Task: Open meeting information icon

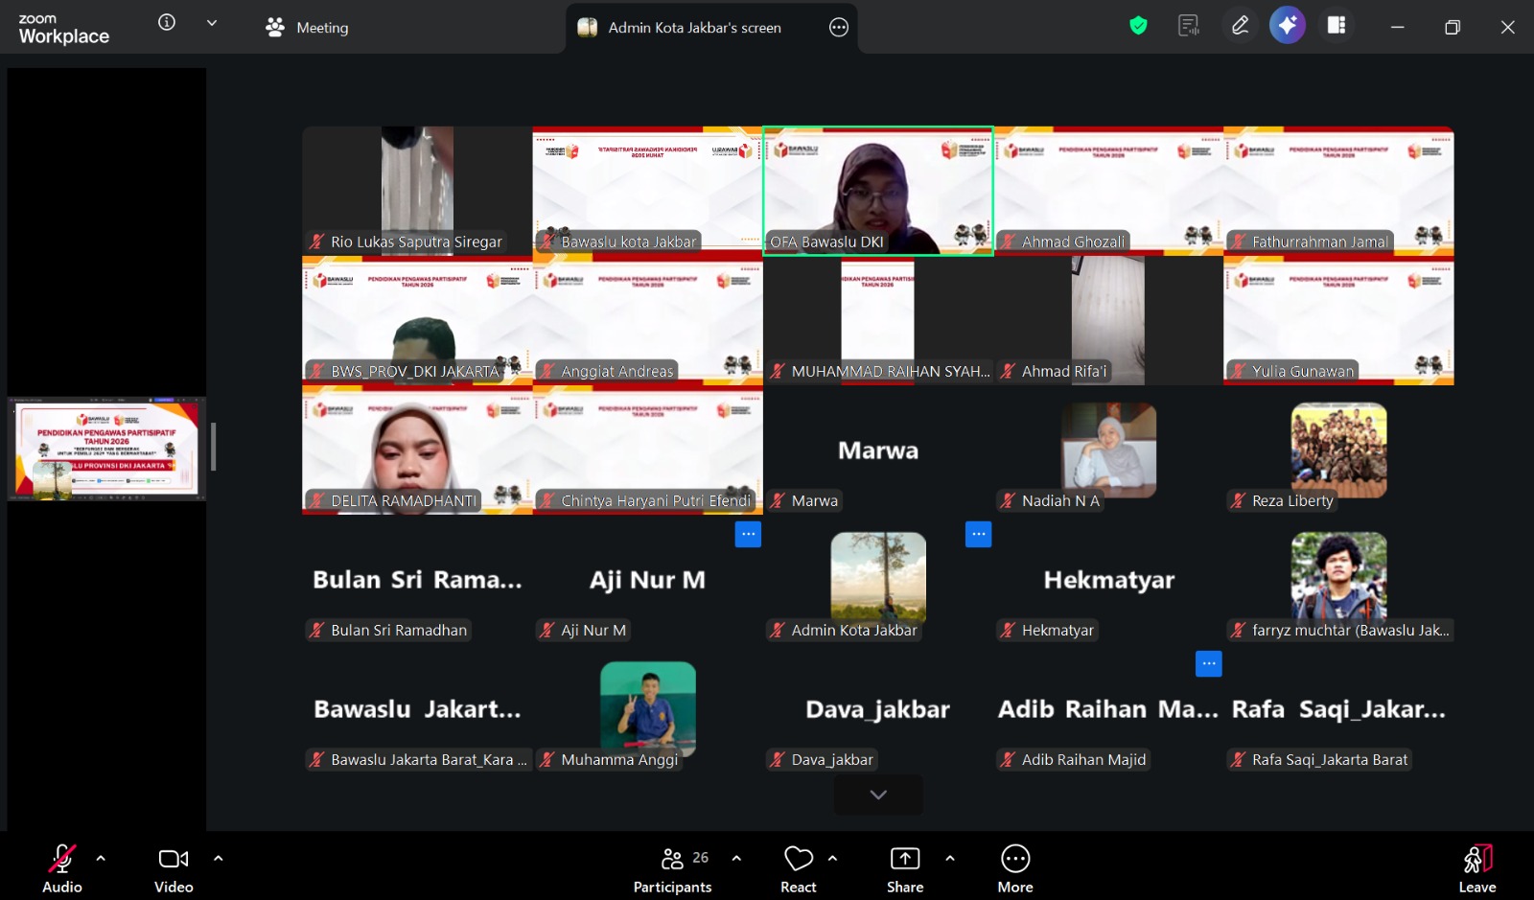Action: [x=167, y=22]
